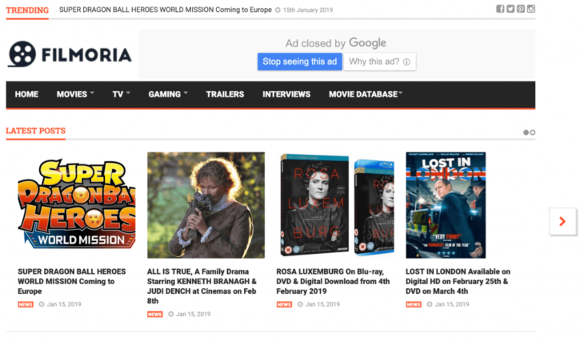The height and width of the screenshot is (344, 584).
Task: Open the trending Super Dragon Ball Heroes headline
Action: click(164, 10)
